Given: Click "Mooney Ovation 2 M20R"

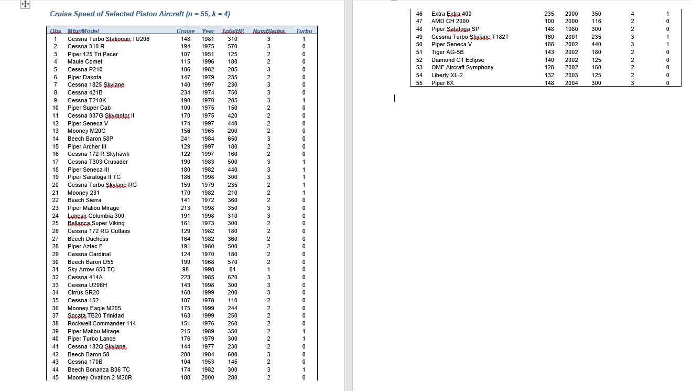Looking at the screenshot, I should tap(100, 377).
